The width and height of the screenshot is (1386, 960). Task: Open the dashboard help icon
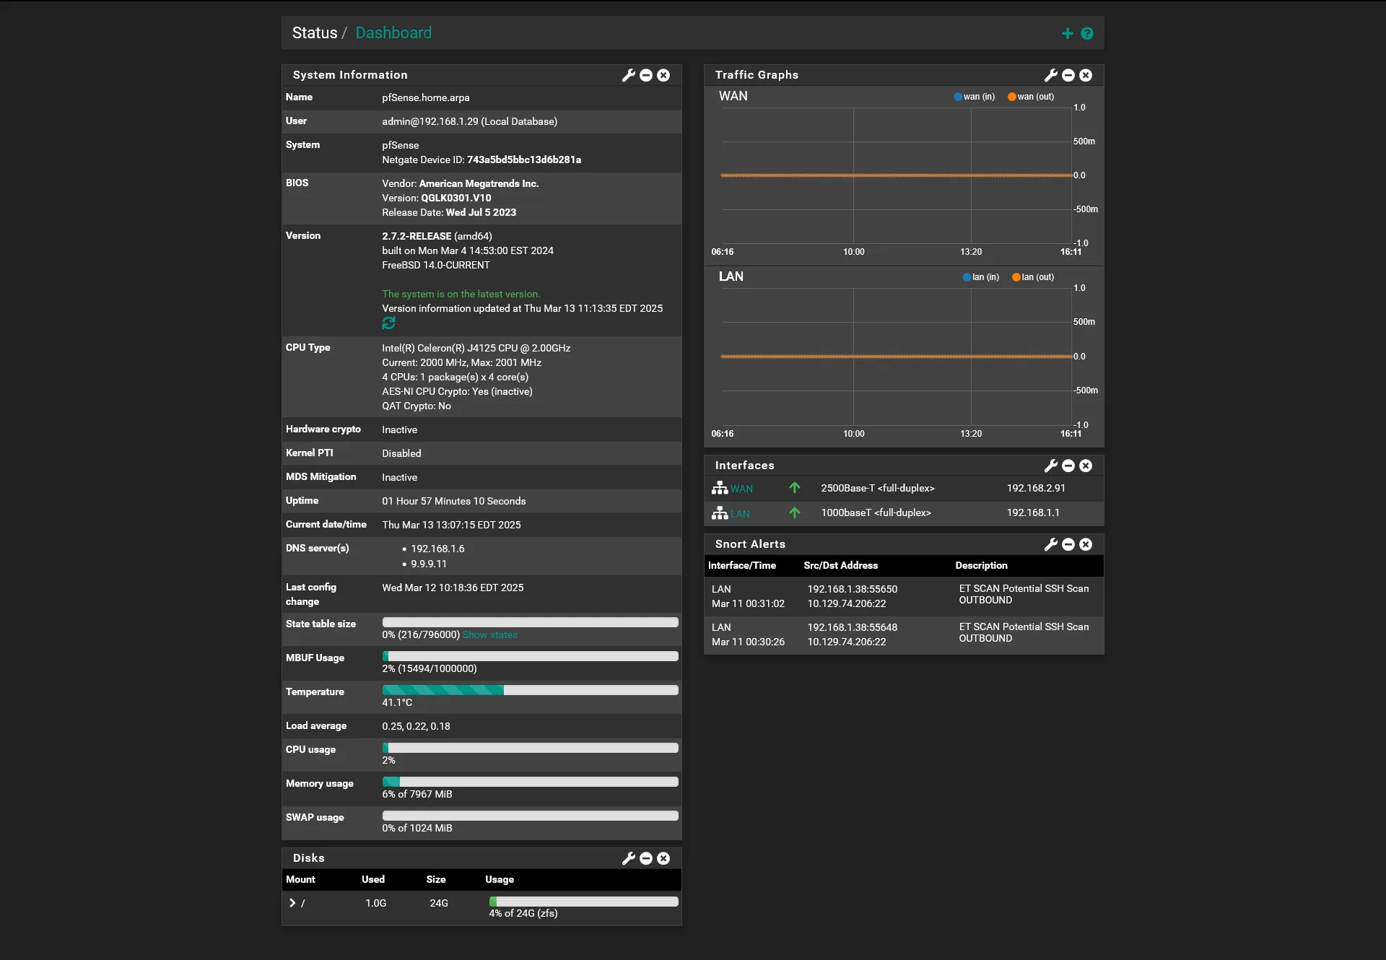(x=1087, y=33)
